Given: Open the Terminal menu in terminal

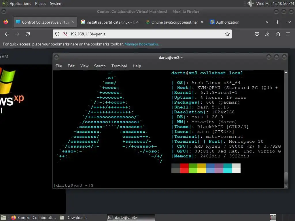Looking at the screenshot, I should [x=119, y=66].
